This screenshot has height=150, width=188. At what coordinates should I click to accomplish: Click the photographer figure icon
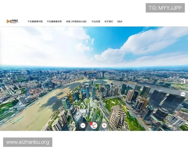(x=183, y=81)
